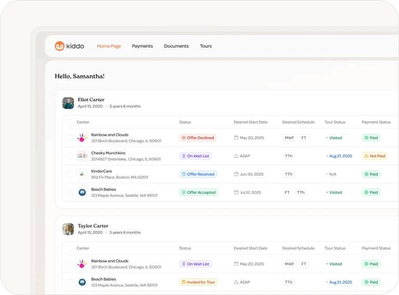
Task: Click Eliot Carter's name heading
Action: point(91,99)
